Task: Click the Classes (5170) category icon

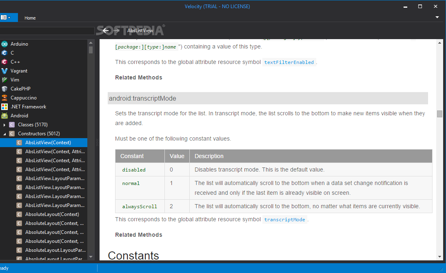Action: pos(12,124)
